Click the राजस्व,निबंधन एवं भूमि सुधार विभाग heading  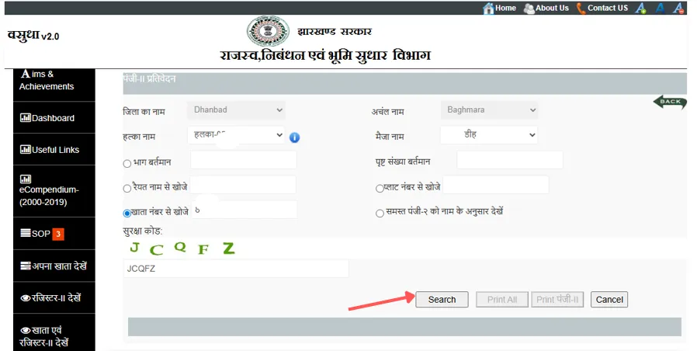pos(325,56)
